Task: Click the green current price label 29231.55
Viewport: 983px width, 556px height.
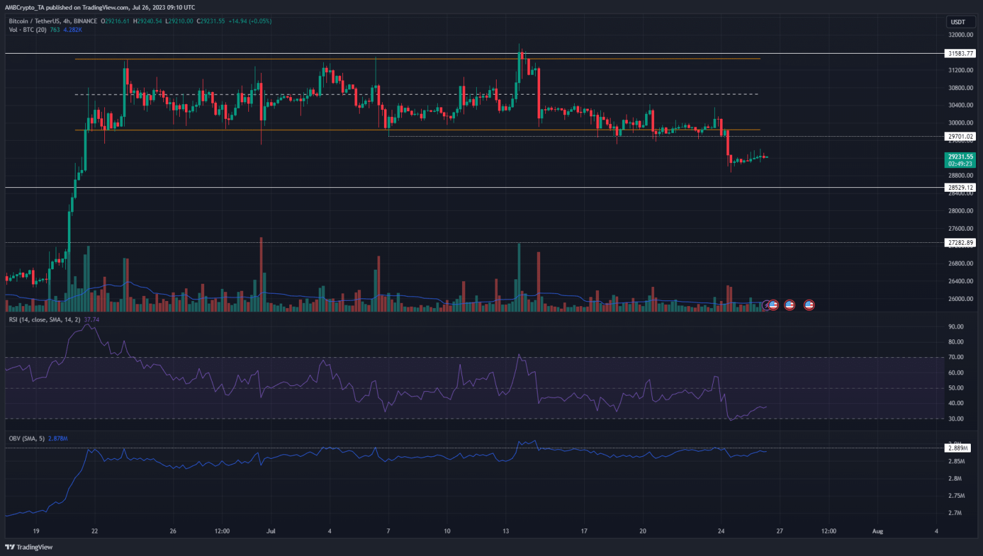Action: tap(960, 156)
